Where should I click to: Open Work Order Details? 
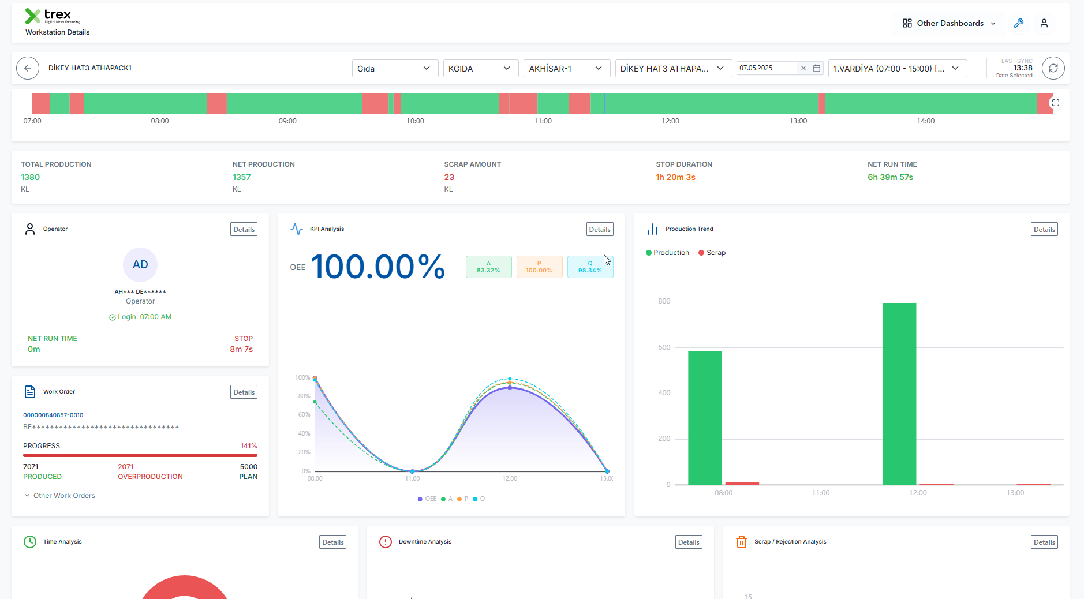(x=244, y=392)
